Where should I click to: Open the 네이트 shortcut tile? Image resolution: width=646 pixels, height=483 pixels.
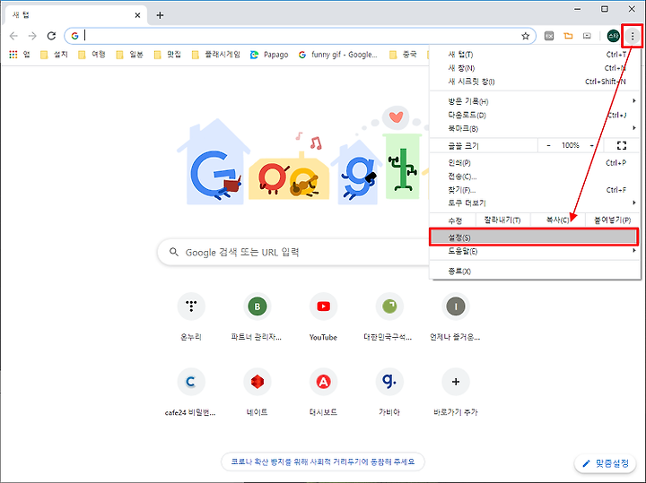click(258, 392)
